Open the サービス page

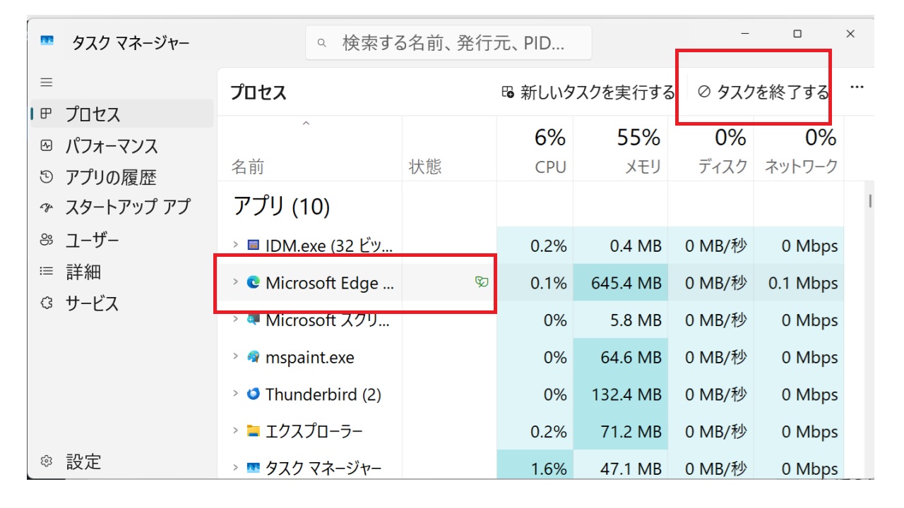[x=122, y=303]
